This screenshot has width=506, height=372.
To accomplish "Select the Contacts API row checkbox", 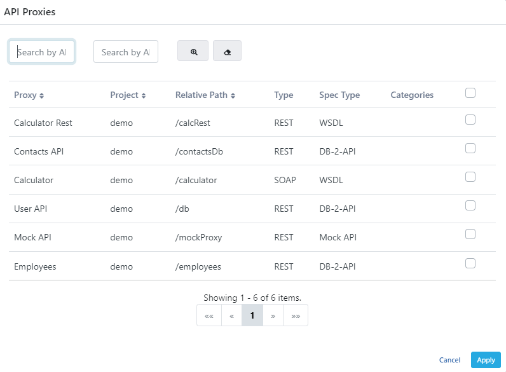I will coord(470,148).
